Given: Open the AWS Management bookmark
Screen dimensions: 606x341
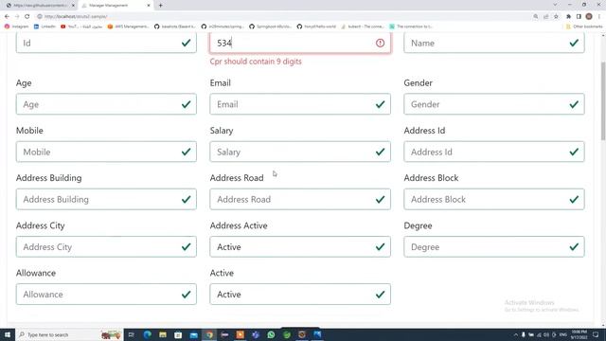Looking at the screenshot, I should click(x=128, y=27).
